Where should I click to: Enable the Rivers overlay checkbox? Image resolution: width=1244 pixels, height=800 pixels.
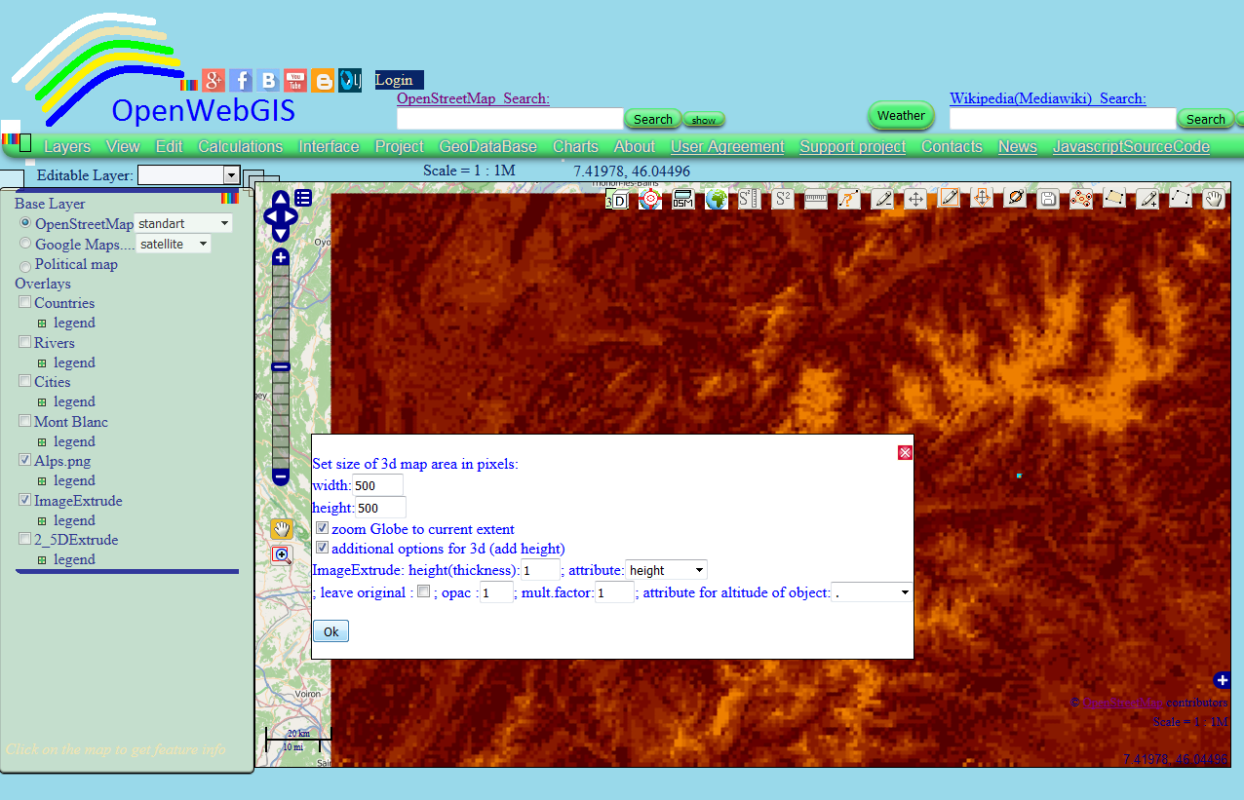25,342
